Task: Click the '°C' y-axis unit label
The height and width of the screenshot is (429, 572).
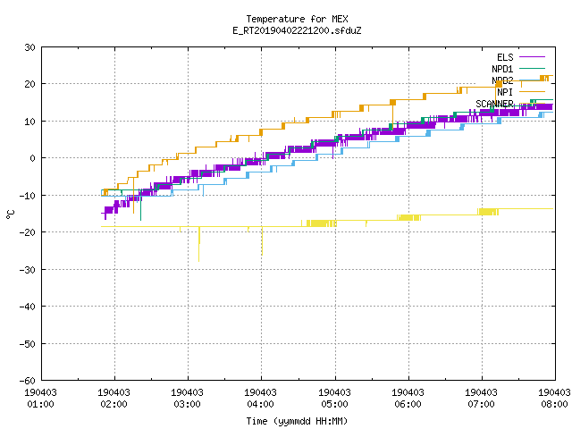Action: 10,214
